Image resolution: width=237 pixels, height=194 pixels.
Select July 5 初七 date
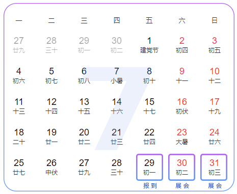pos(51,76)
